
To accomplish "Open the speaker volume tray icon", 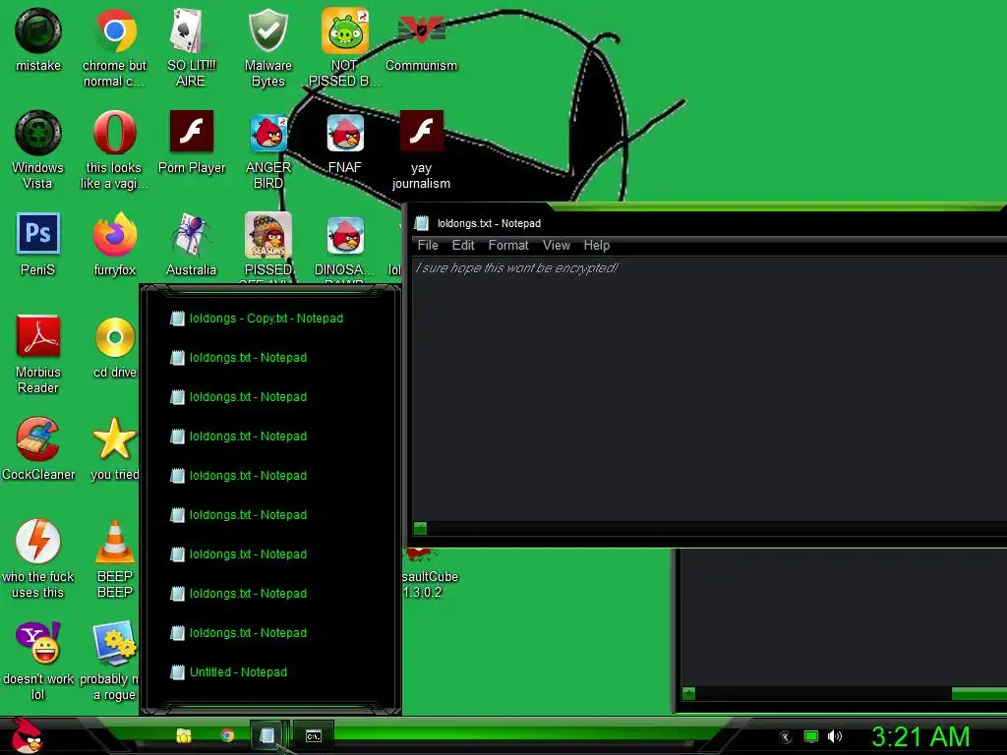I will pyautogui.click(x=835, y=736).
